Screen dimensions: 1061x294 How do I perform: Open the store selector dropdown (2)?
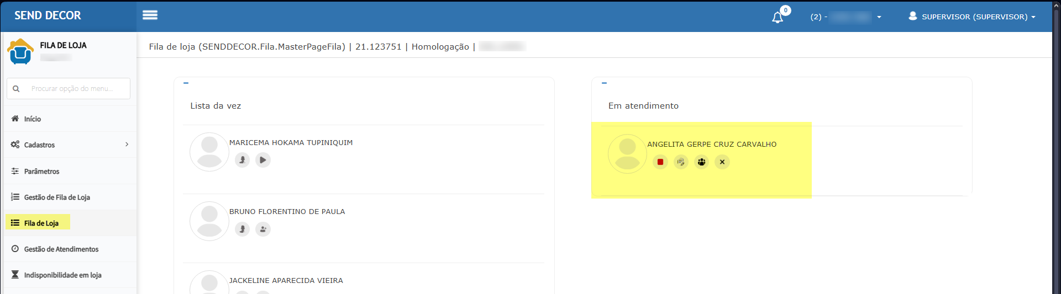[845, 17]
